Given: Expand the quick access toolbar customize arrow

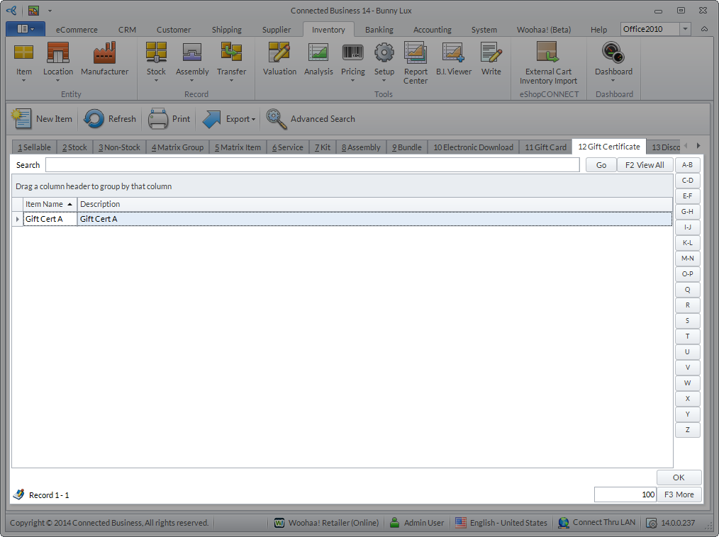Looking at the screenshot, I should 50,11.
